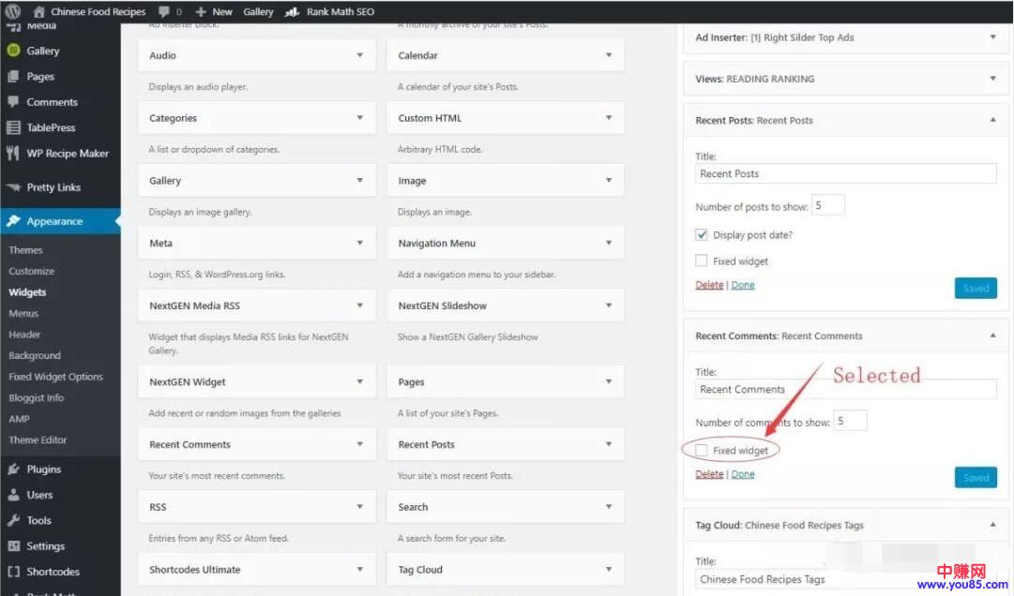Click the home icon beside Chinese Food Recipes

click(x=39, y=11)
